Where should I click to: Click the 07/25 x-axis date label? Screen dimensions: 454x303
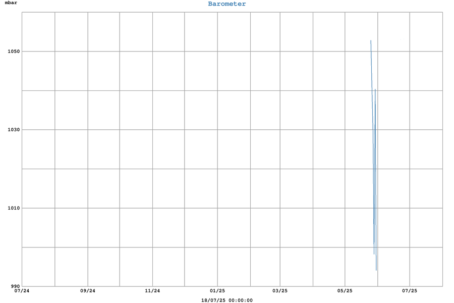[x=410, y=291]
